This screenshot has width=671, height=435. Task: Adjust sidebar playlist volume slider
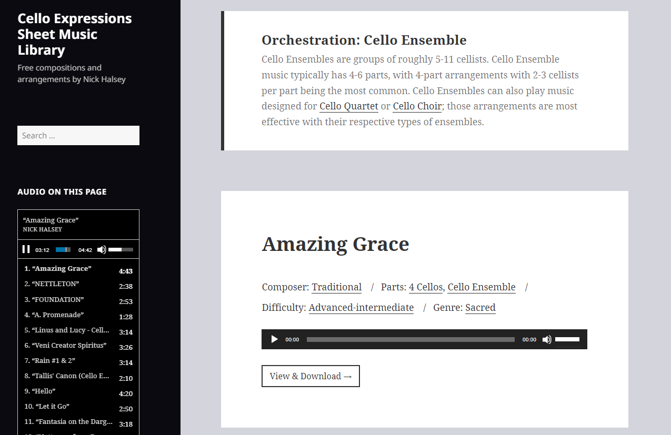click(x=121, y=249)
